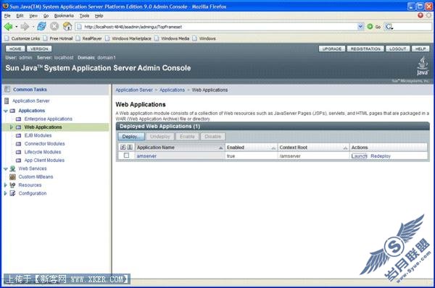This screenshot has width=435, height=288.
Task: Open the RealPlayer bookmark
Action: (x=88, y=38)
